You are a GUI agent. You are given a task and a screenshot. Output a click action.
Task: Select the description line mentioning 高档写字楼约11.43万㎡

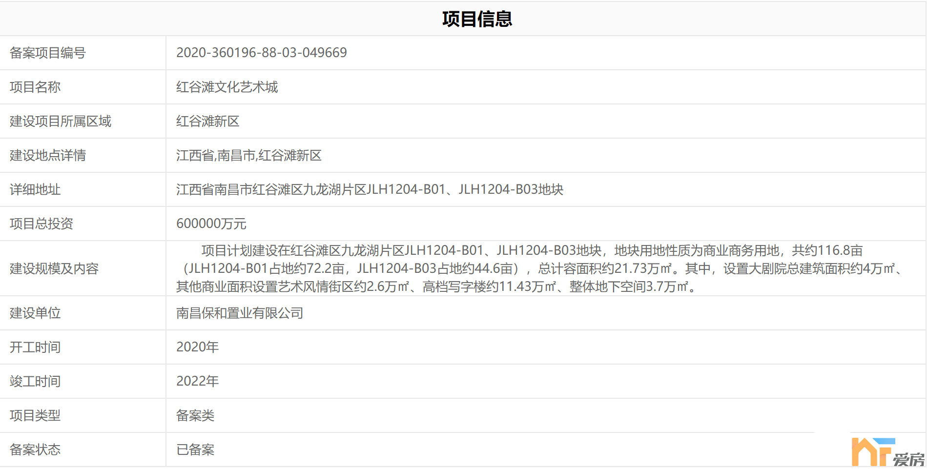[436, 286]
